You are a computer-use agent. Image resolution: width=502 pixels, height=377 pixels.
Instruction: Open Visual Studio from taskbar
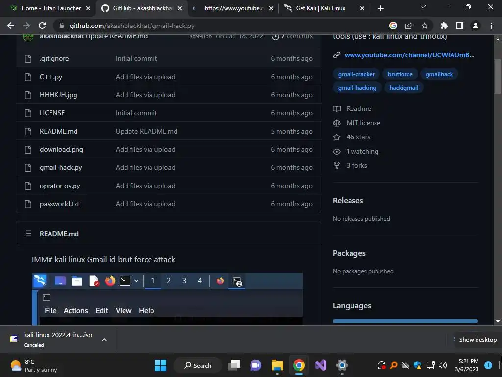(321, 365)
